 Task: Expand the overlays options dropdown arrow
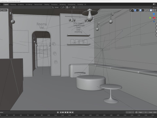[x=143, y=10]
